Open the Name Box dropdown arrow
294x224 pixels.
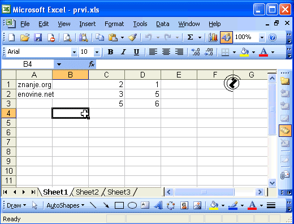click(59, 64)
